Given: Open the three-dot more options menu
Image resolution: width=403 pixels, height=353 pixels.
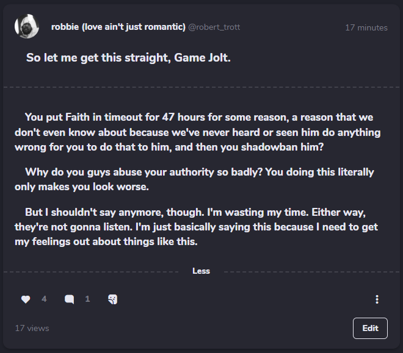Looking at the screenshot, I should pos(377,299).
